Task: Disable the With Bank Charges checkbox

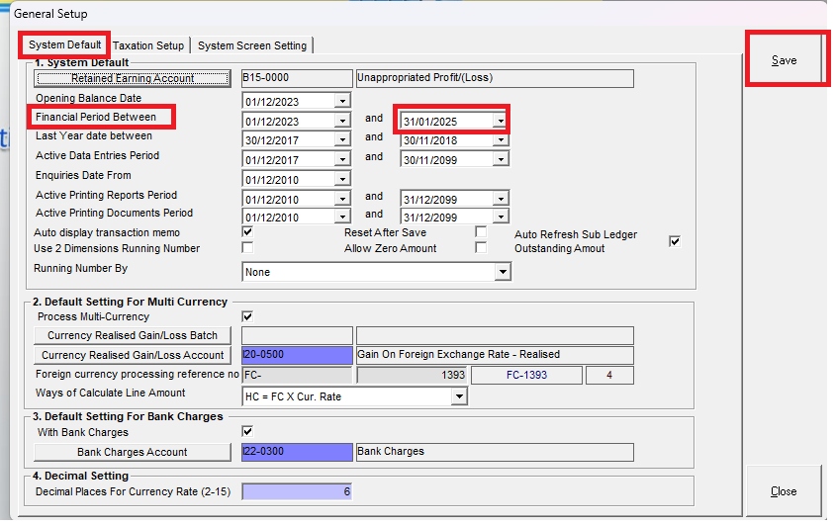Action: (247, 431)
